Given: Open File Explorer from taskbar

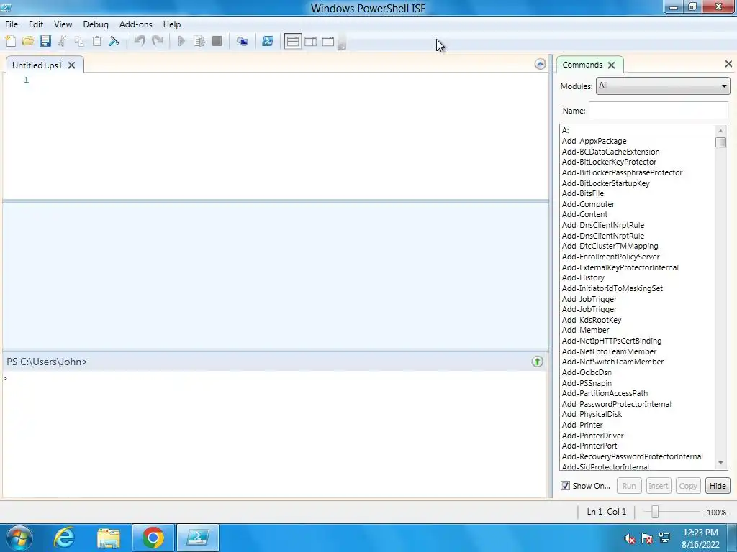Looking at the screenshot, I should pyautogui.click(x=109, y=538).
